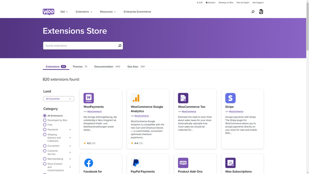This screenshot has height=174, width=309.
Task: Select the Customer Service category
Action: pos(45,151)
